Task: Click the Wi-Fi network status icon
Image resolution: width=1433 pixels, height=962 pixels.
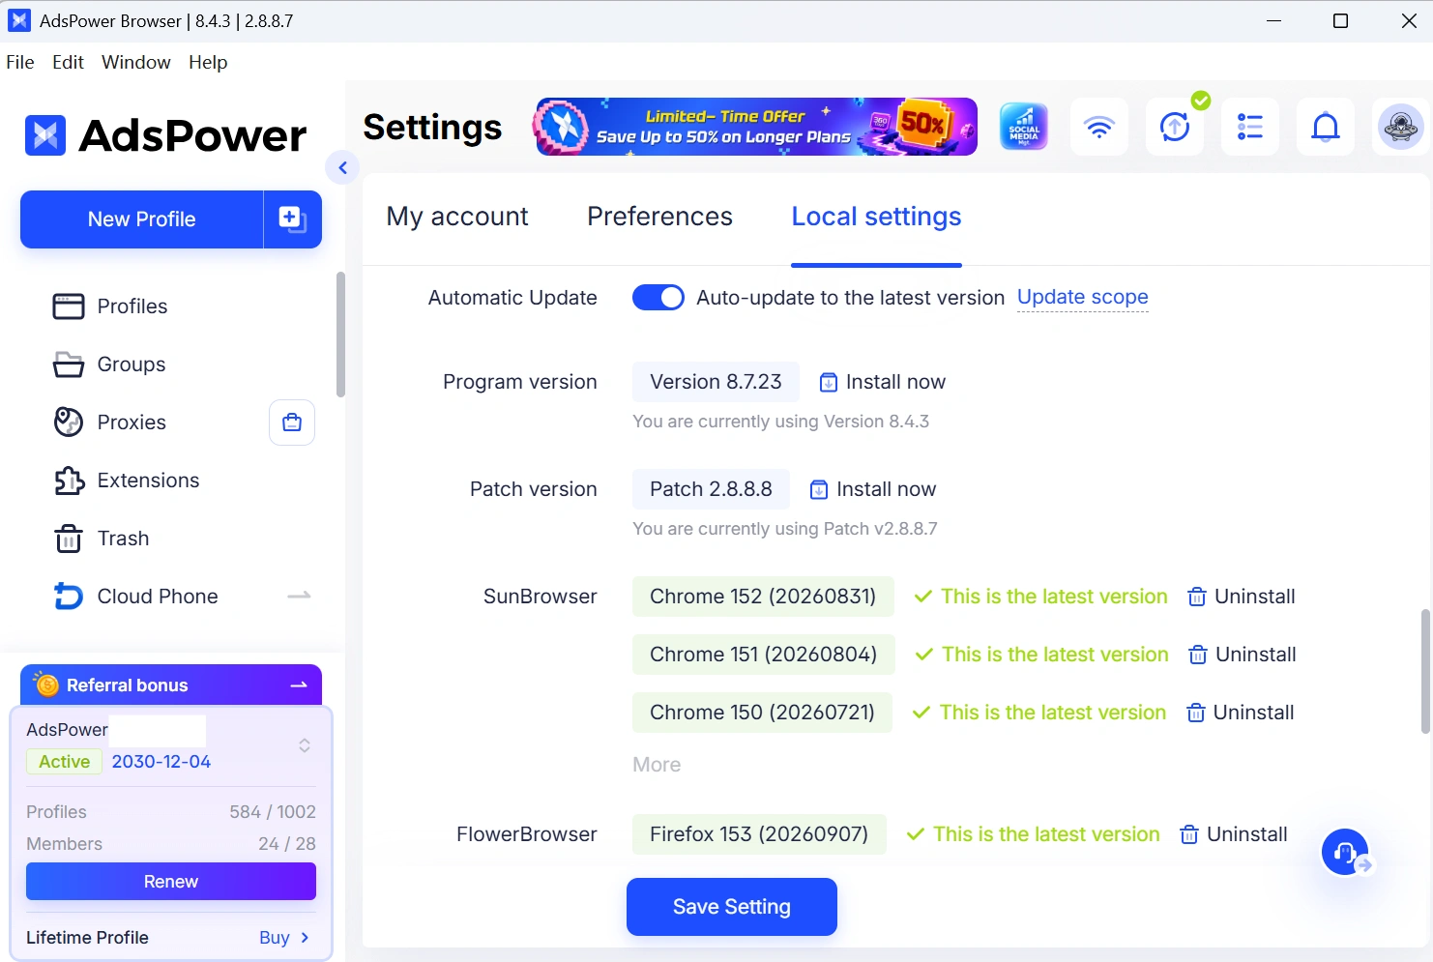Action: point(1099,127)
